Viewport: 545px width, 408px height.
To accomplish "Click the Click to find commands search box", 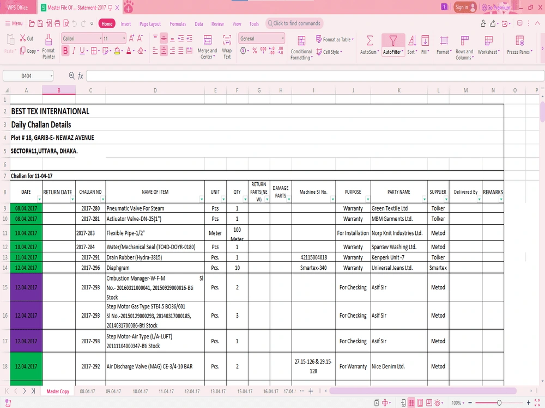I will coord(294,23).
